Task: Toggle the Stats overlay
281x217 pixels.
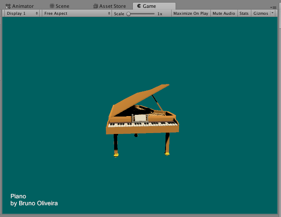Action: (x=244, y=13)
